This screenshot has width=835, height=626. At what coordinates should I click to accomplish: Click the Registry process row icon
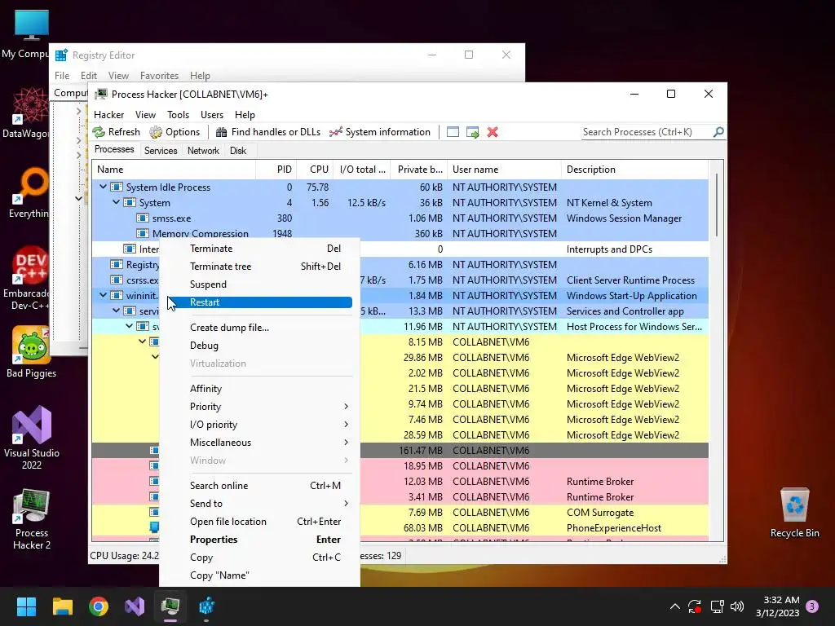coord(116,265)
